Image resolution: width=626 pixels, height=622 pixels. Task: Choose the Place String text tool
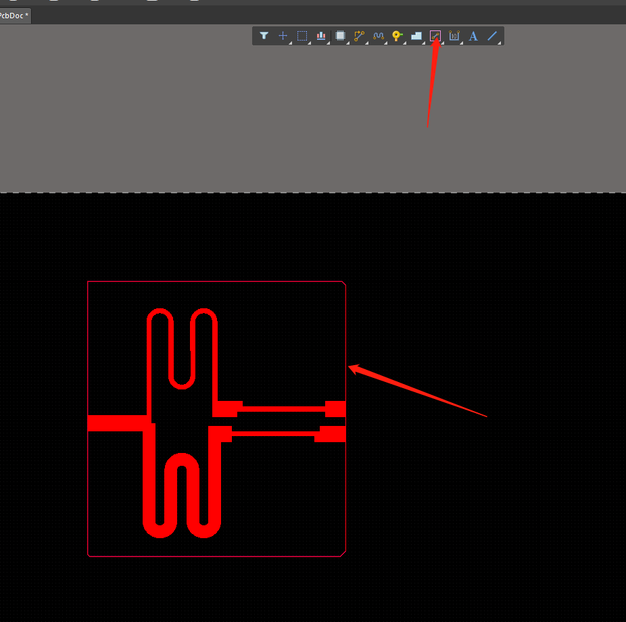(473, 36)
